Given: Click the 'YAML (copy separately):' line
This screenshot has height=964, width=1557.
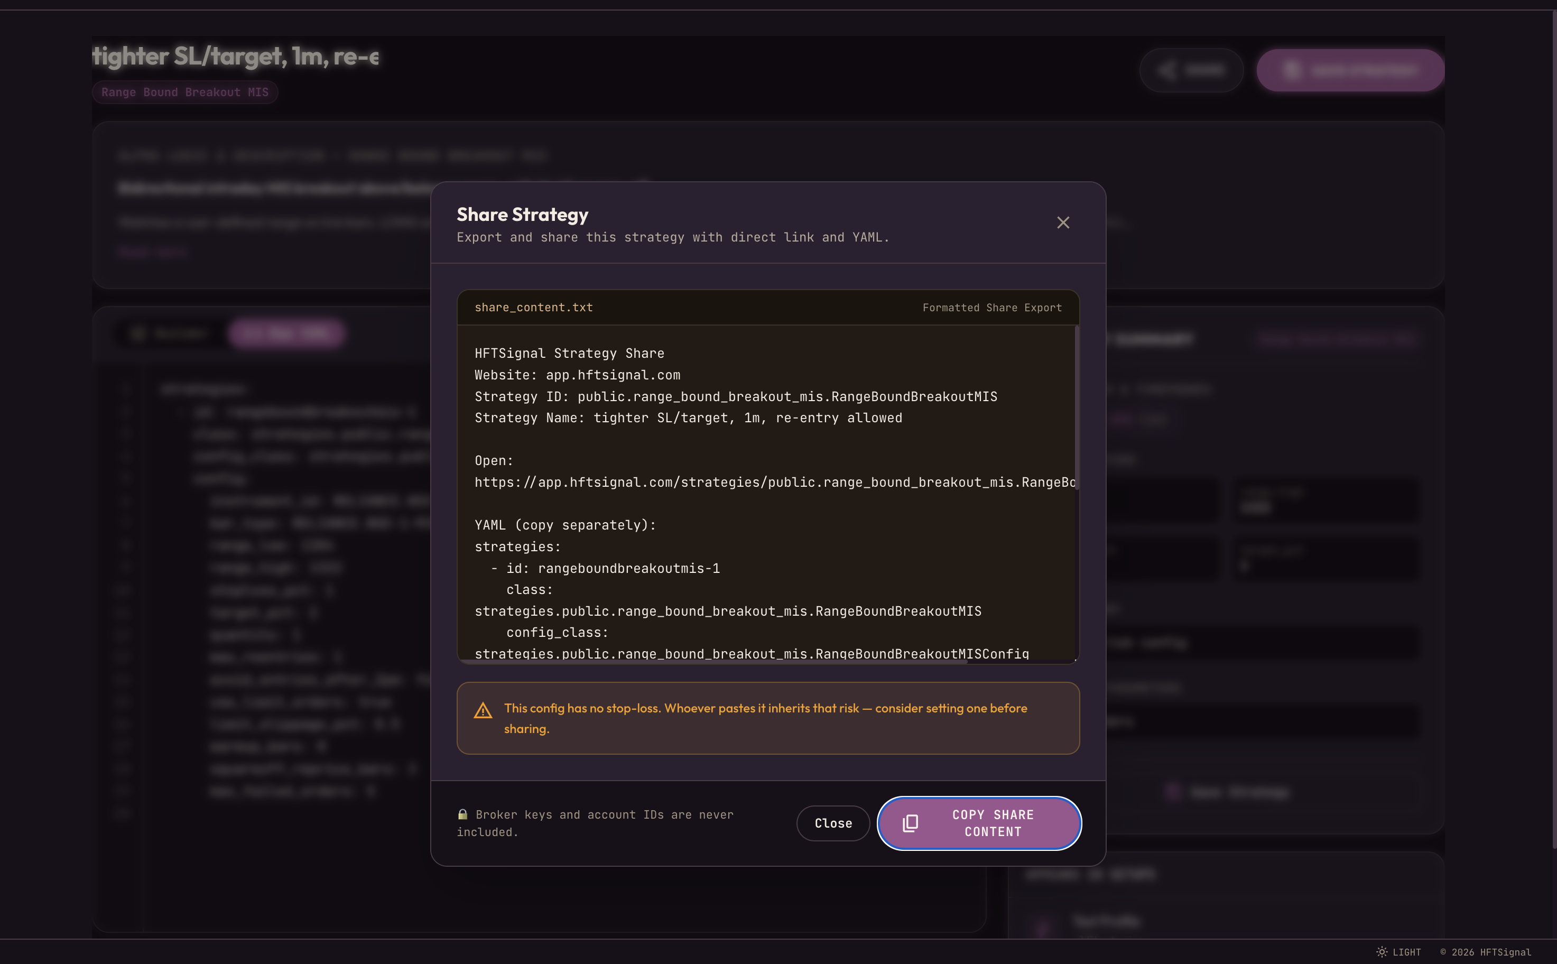Looking at the screenshot, I should pos(565,525).
